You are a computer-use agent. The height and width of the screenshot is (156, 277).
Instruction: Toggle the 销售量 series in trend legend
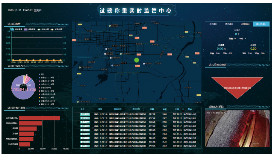[x=16, y=29]
